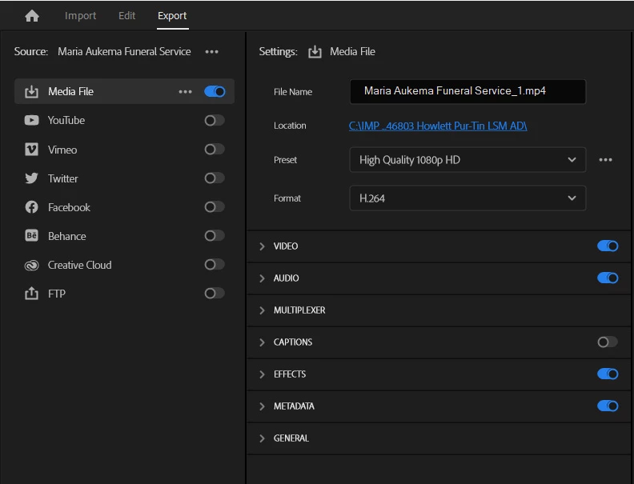Image resolution: width=634 pixels, height=484 pixels.
Task: Open the Format H.264 dropdown
Action: [x=467, y=198]
